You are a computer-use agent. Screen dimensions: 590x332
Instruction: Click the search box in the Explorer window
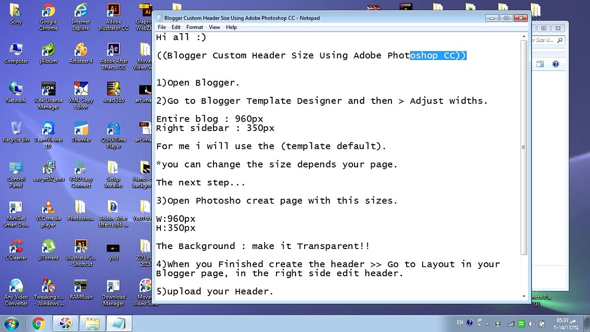pos(548,40)
